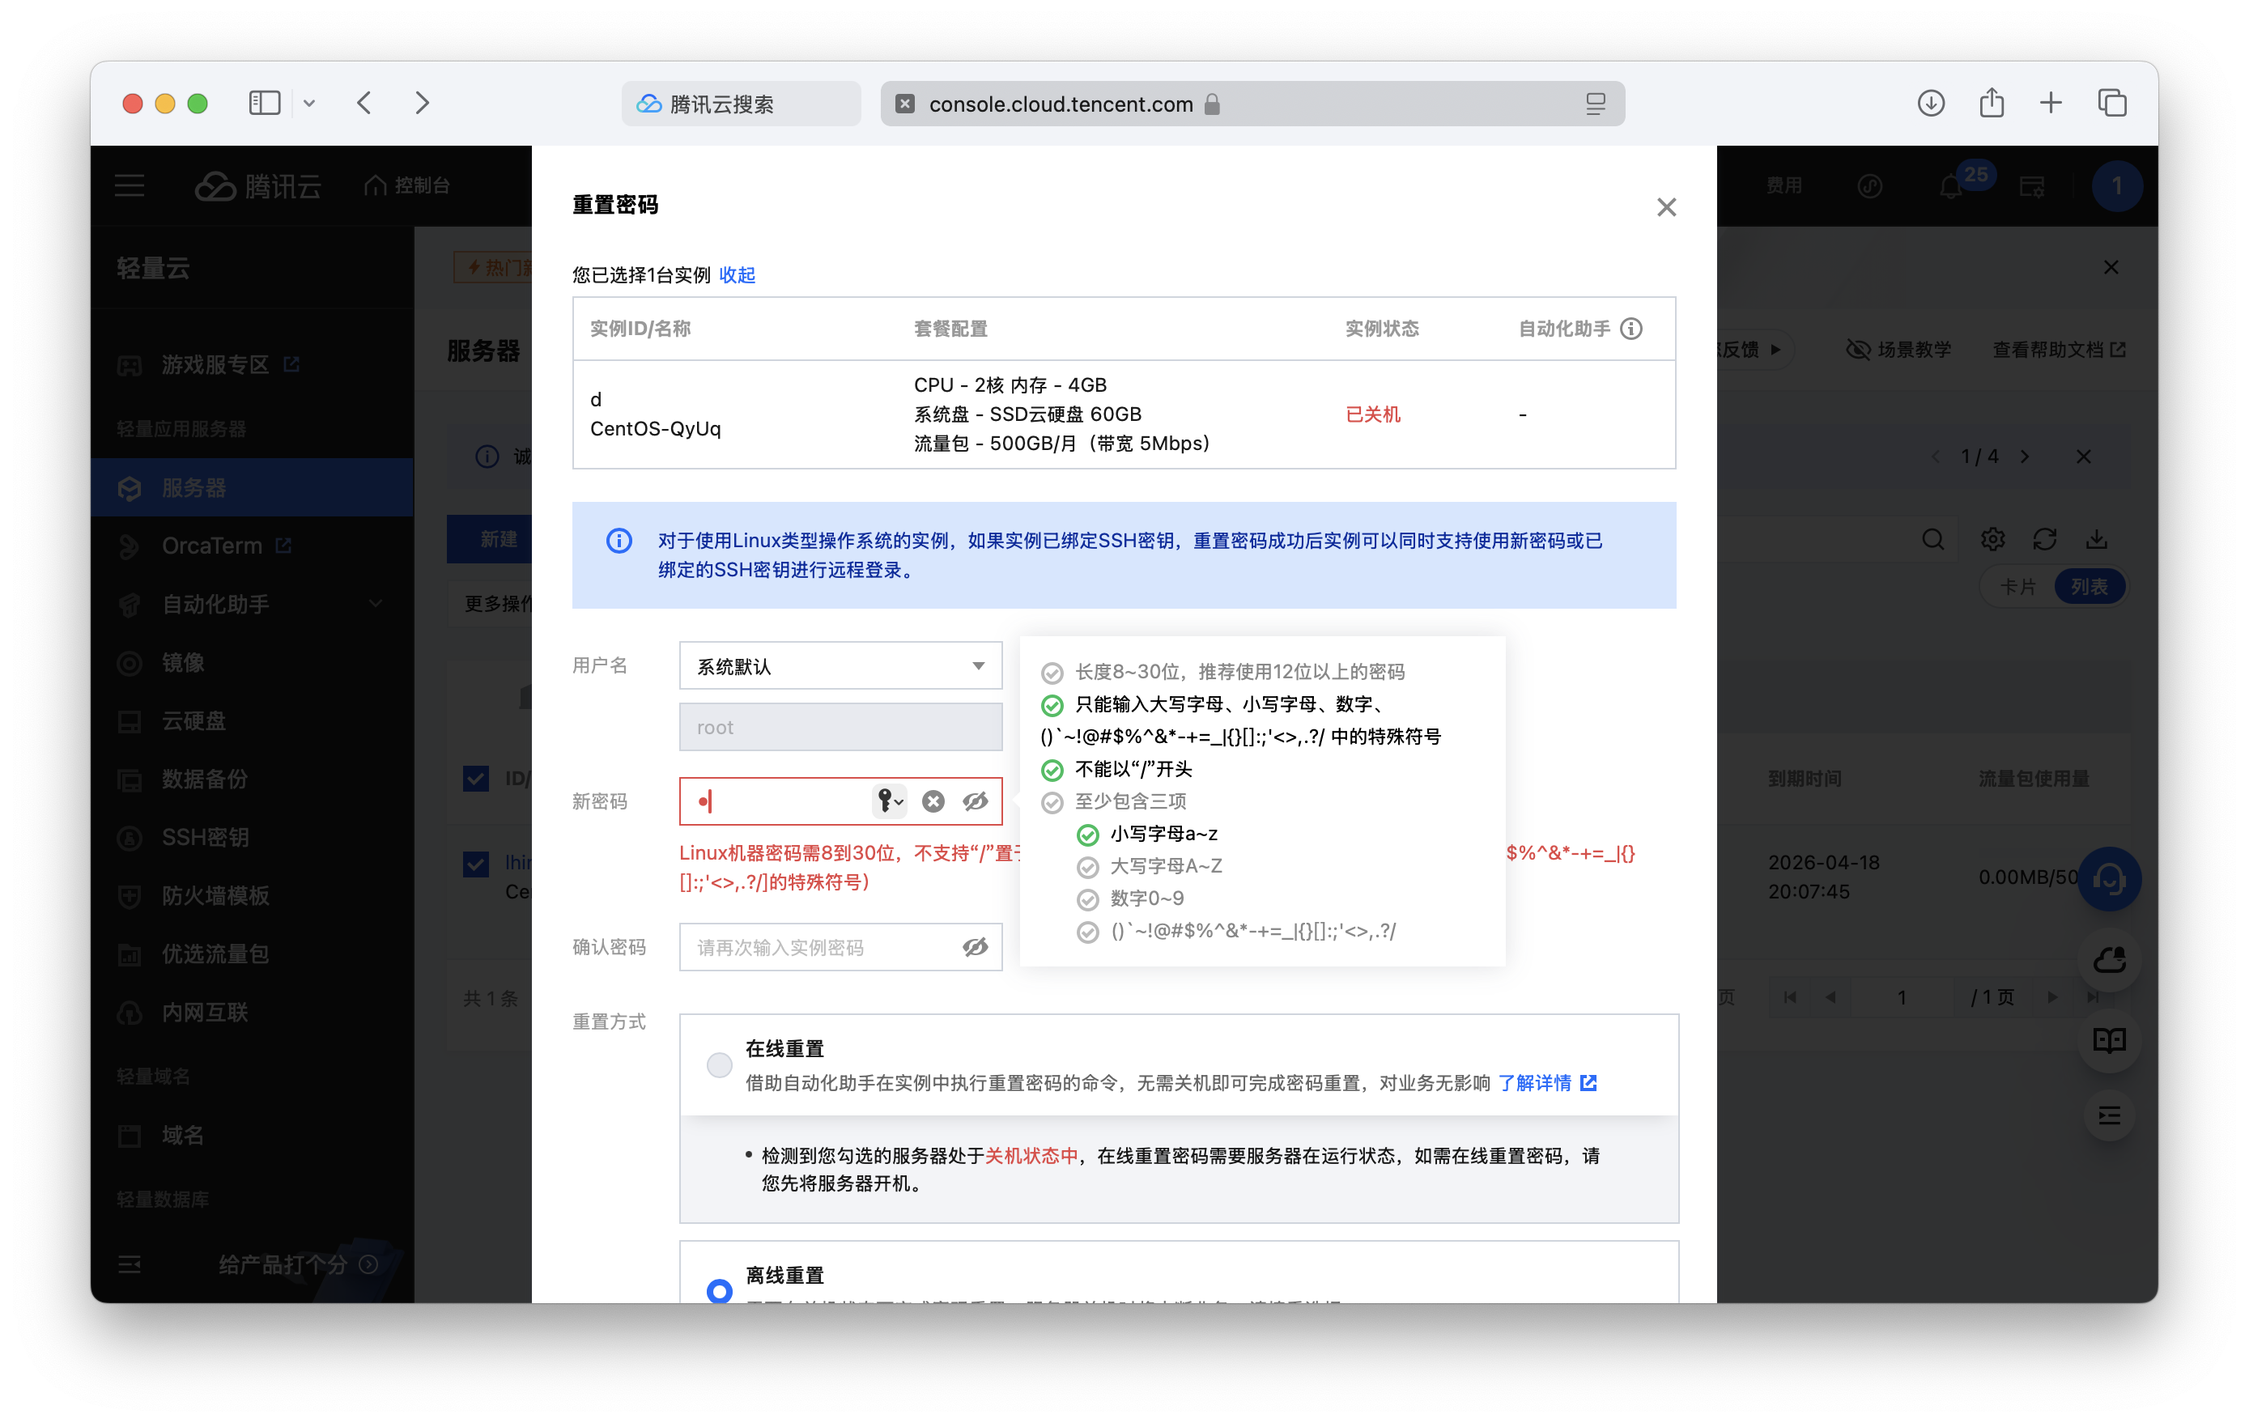Click the automation assistant info icon
The image size is (2249, 1423).
click(1630, 329)
